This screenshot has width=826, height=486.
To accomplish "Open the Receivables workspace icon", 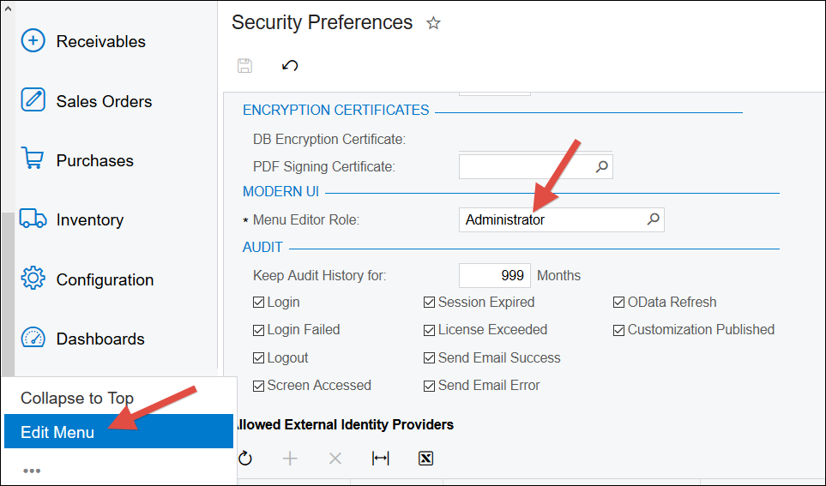I will tap(33, 40).
